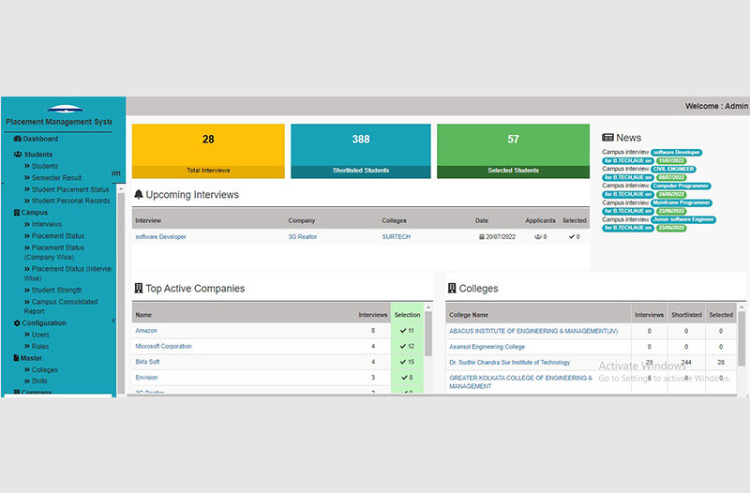Image resolution: width=750 pixels, height=493 pixels.
Task: Open Semester Result in the sidebar
Action: coord(56,178)
